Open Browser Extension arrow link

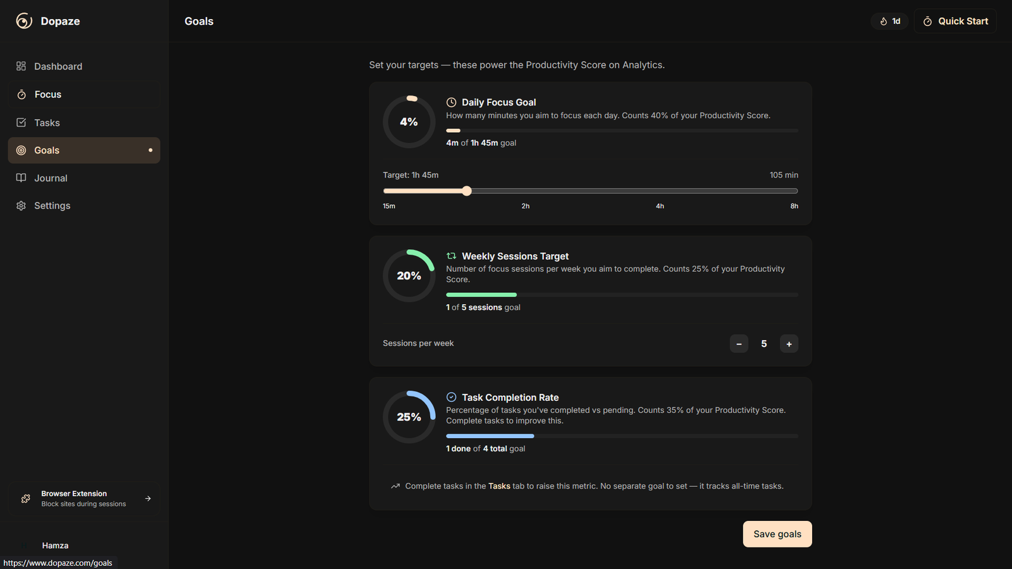tap(148, 498)
